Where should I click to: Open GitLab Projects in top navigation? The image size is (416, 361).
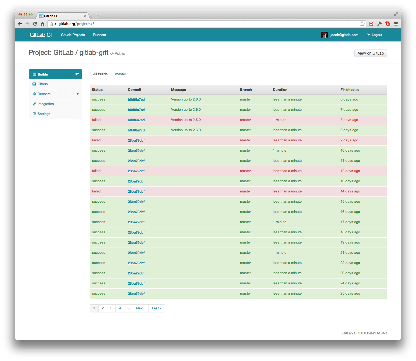tap(73, 35)
